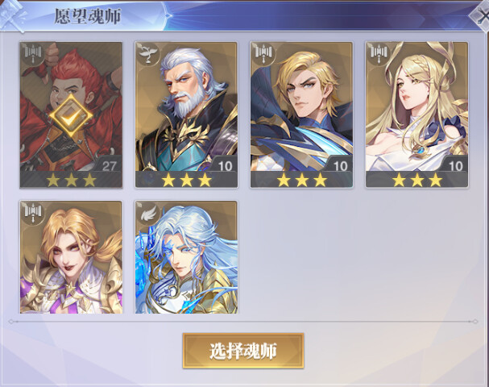Click the level 27 badge on red-haired hero
Viewport: 489px width, 387px height.
(109, 165)
